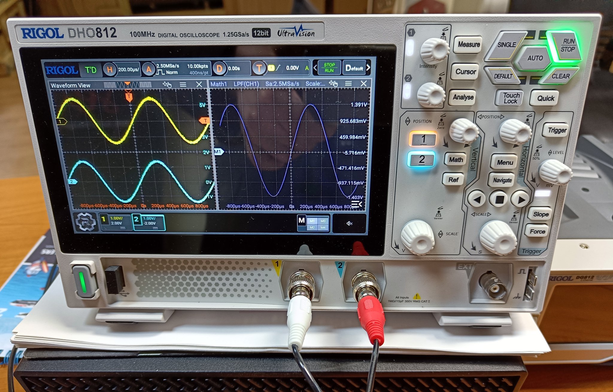Push the green front-panel power button
Viewport: 613px width, 392px height.
(x=84, y=280)
